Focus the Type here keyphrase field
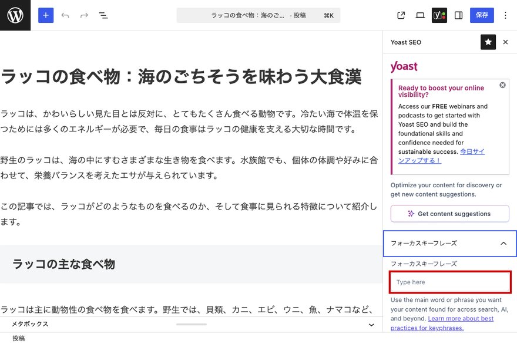517x344 pixels. tap(450, 282)
